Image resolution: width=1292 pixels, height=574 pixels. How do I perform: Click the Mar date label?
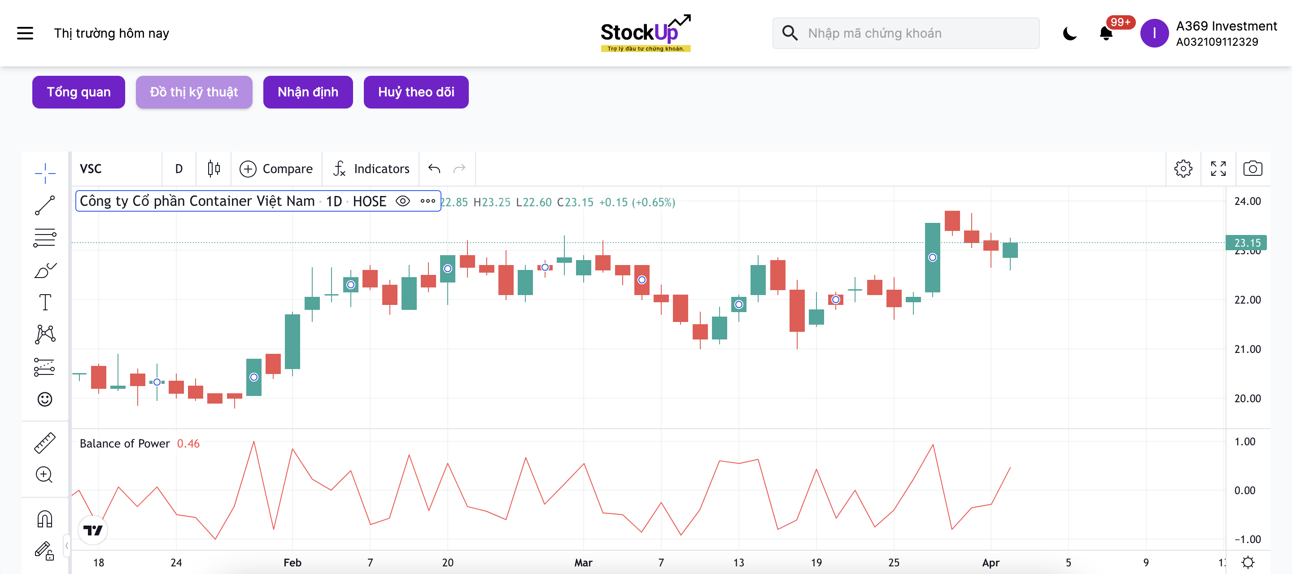[x=583, y=563]
